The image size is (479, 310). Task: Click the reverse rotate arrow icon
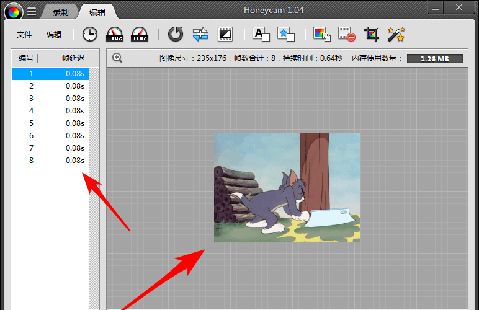pyautogui.click(x=176, y=34)
